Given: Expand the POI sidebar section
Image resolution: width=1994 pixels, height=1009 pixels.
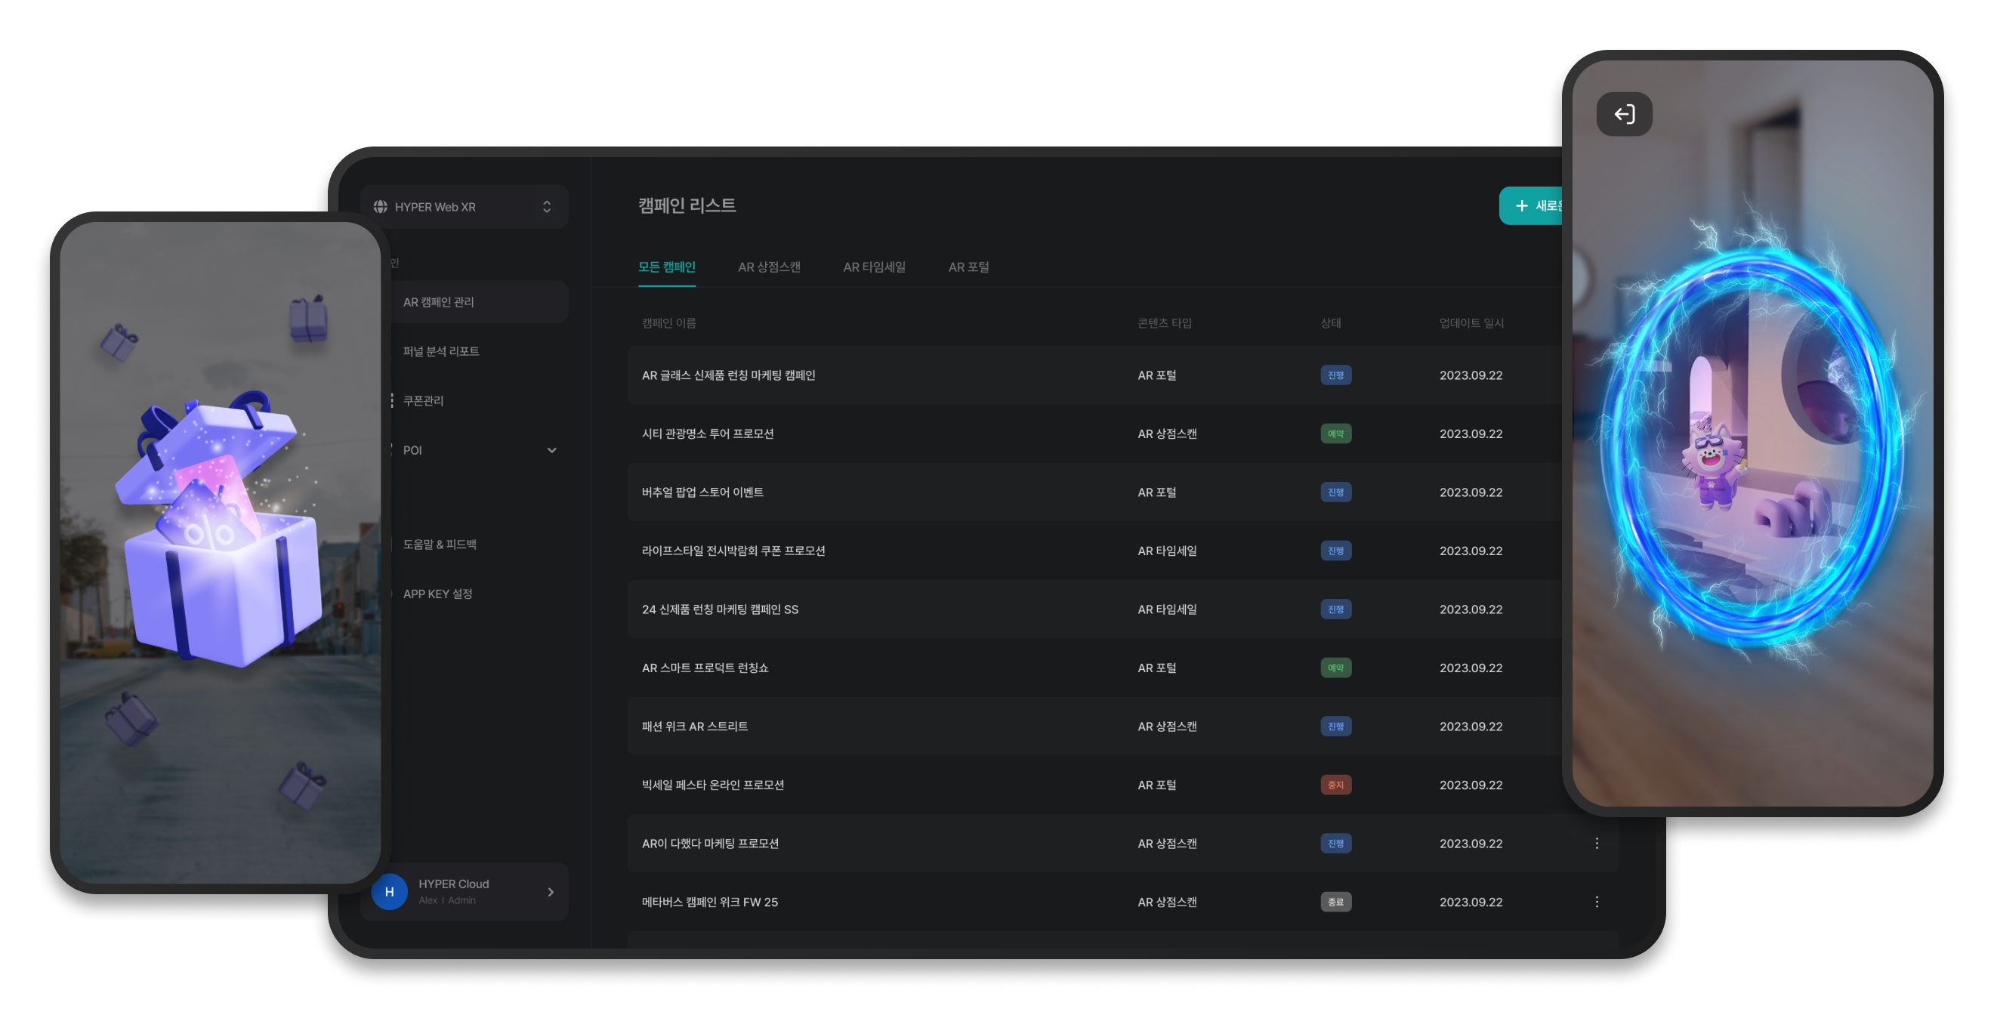Looking at the screenshot, I should pyautogui.click(x=551, y=450).
